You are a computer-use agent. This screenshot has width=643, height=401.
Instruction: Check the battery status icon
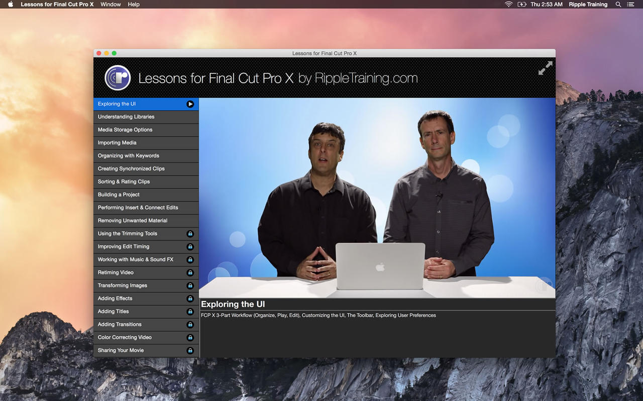pyautogui.click(x=522, y=4)
